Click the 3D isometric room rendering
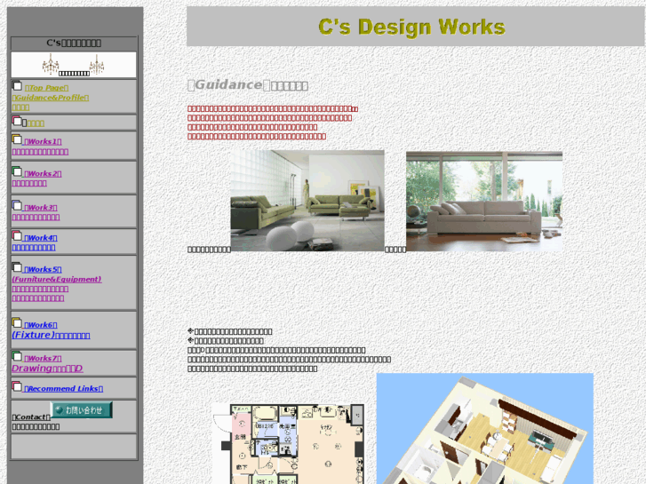Viewport: 646px width, 484px height. coord(485,428)
